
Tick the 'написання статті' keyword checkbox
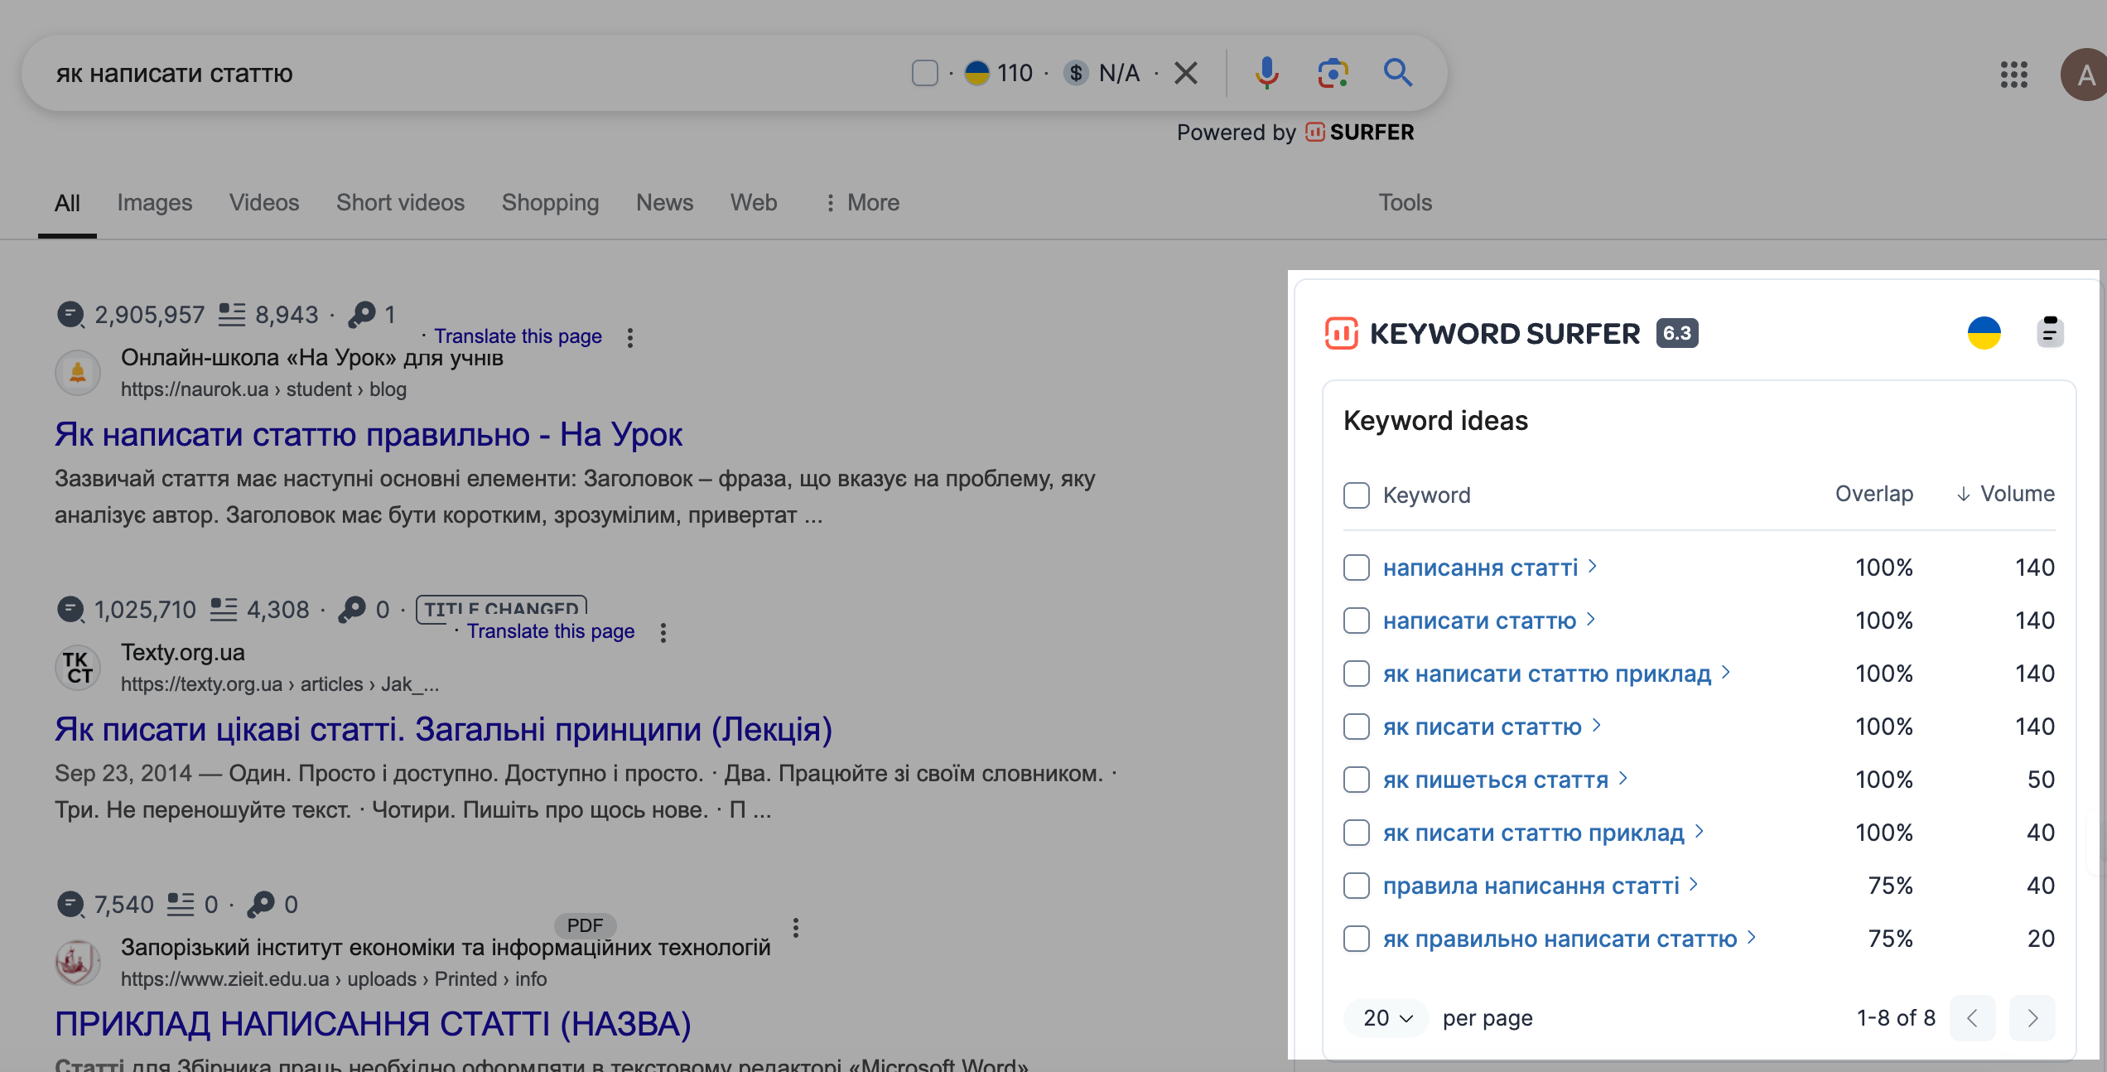pyautogui.click(x=1357, y=567)
